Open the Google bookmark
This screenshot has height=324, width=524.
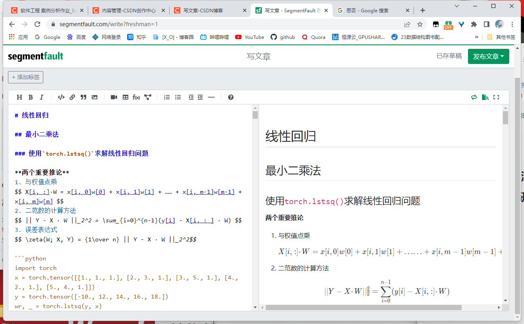[47, 37]
